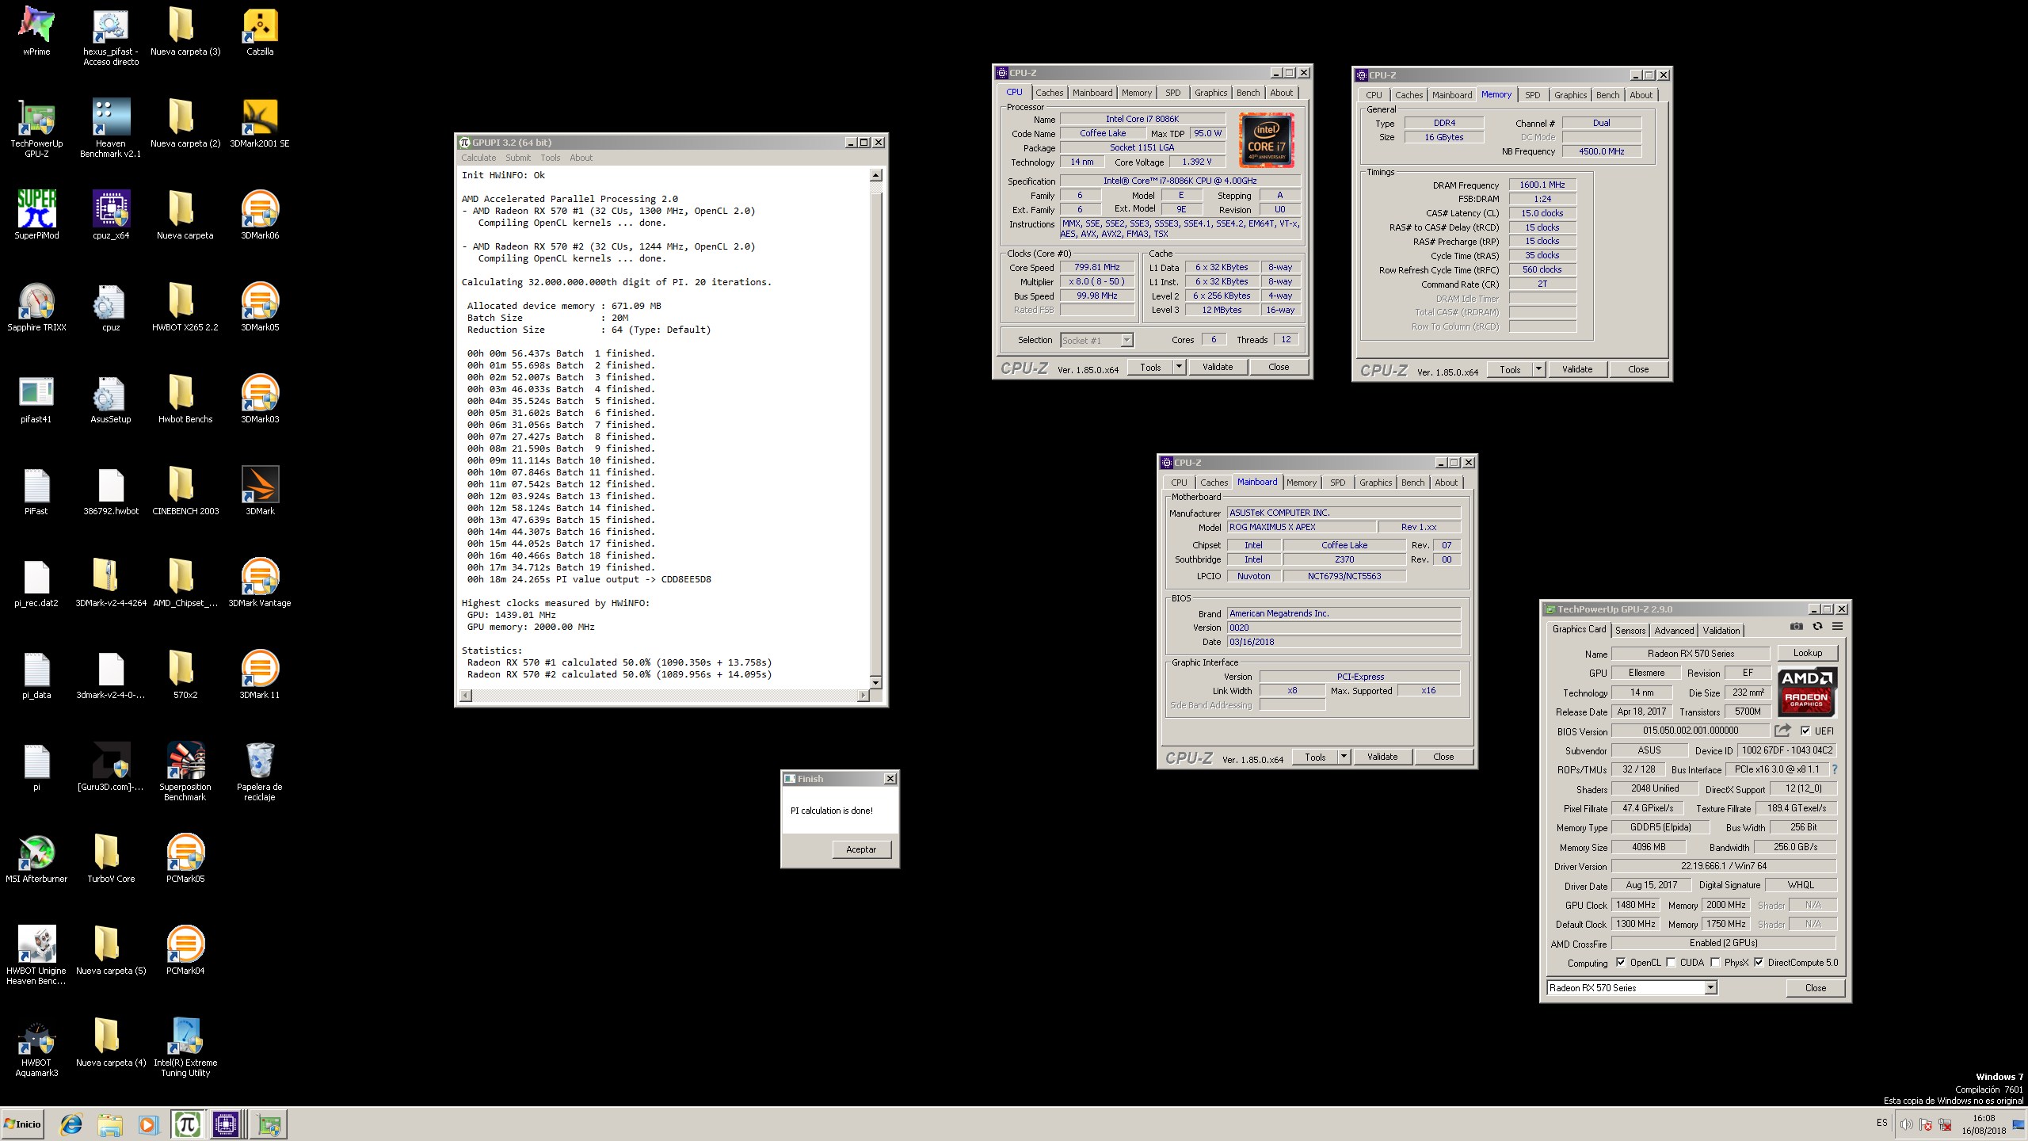Open the Advanced tab in GPU-Z
Screen dimensions: 2028x1141
pos(1674,631)
